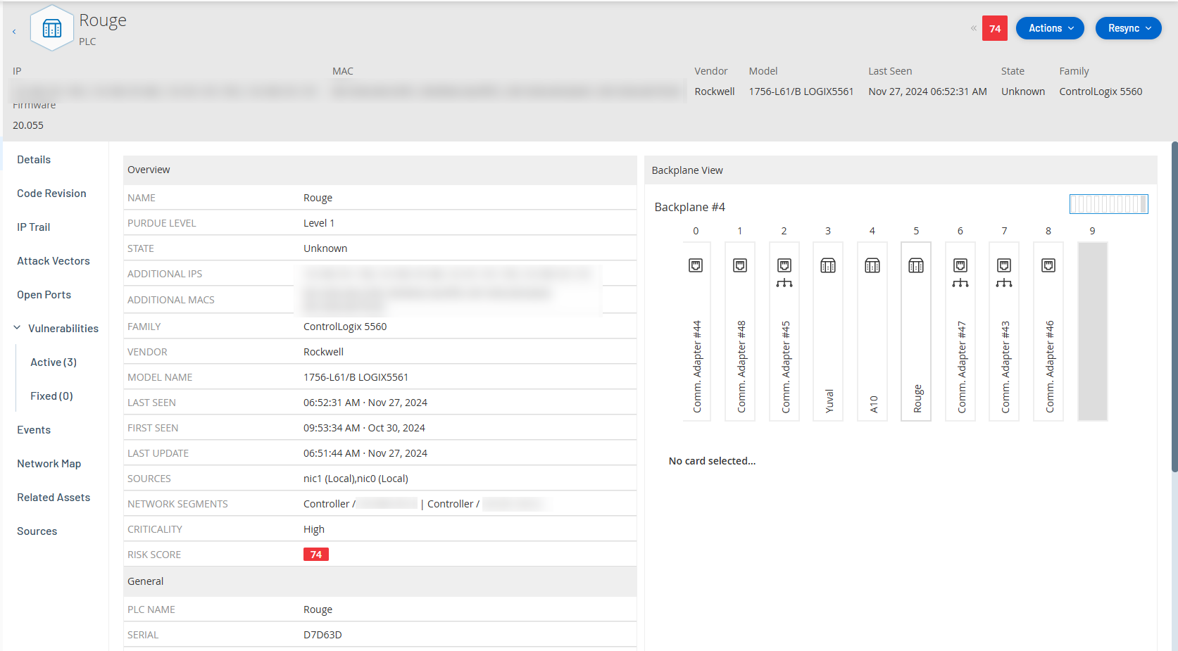1178x651 pixels.
Task: Select Comm. Adapter #44 card in slot 0
Action: [696, 331]
